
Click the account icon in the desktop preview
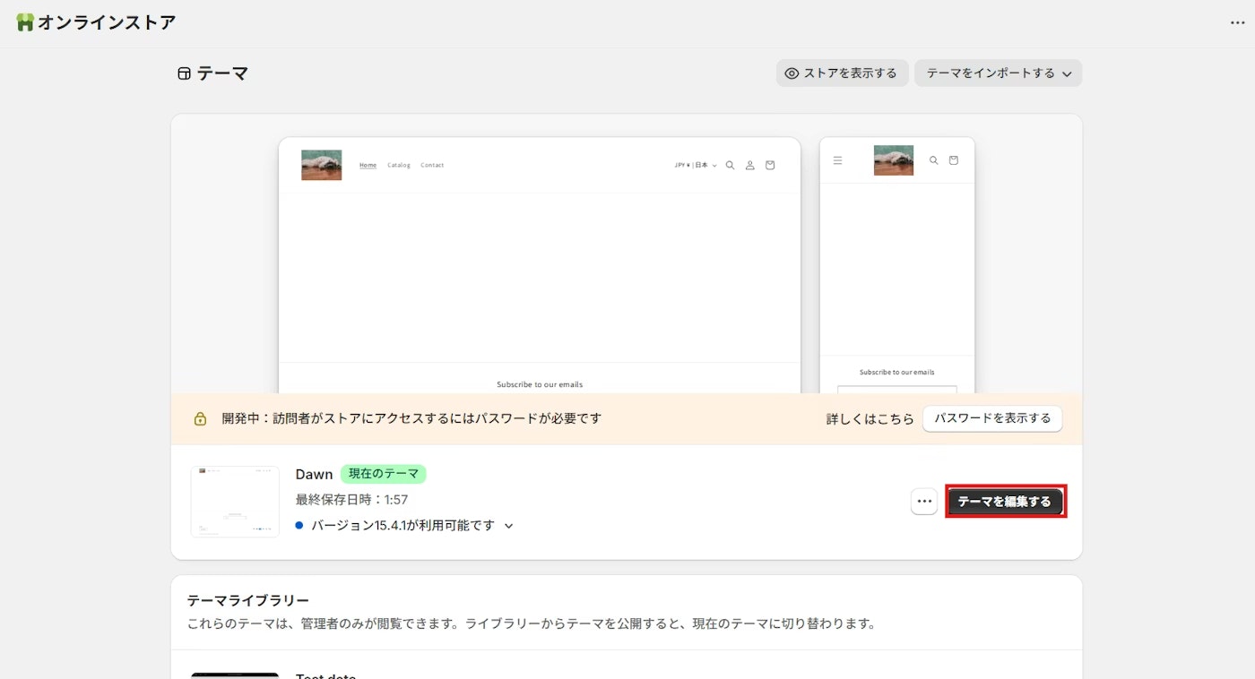click(x=749, y=165)
